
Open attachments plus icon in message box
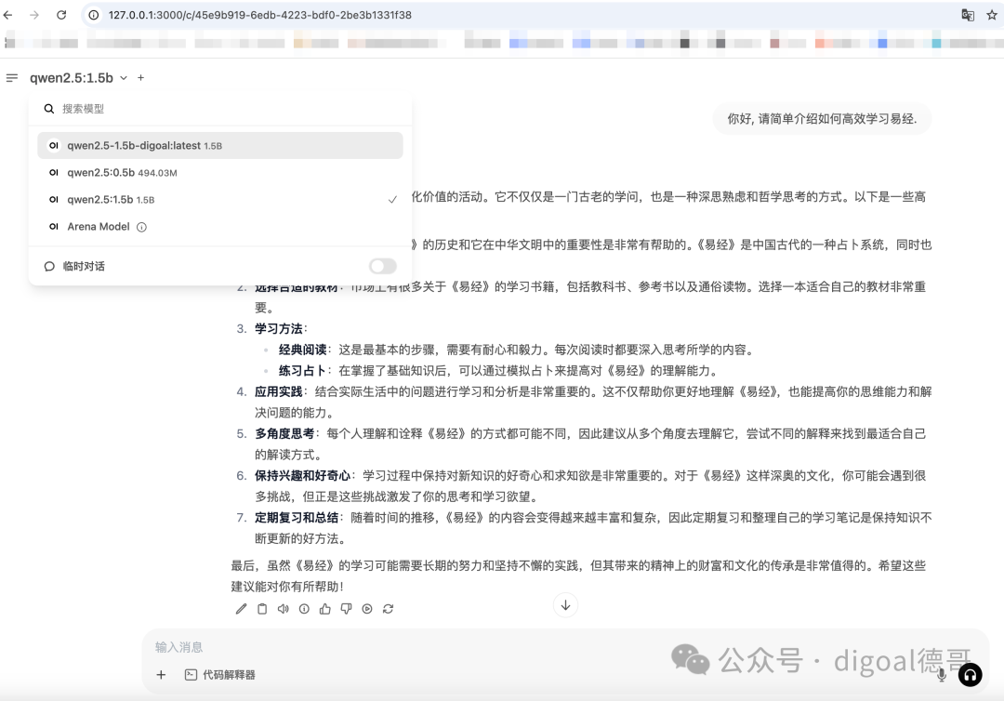162,675
